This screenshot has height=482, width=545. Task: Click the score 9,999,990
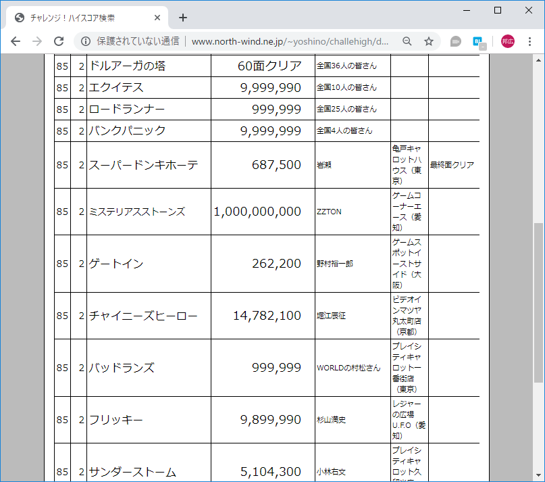click(270, 88)
